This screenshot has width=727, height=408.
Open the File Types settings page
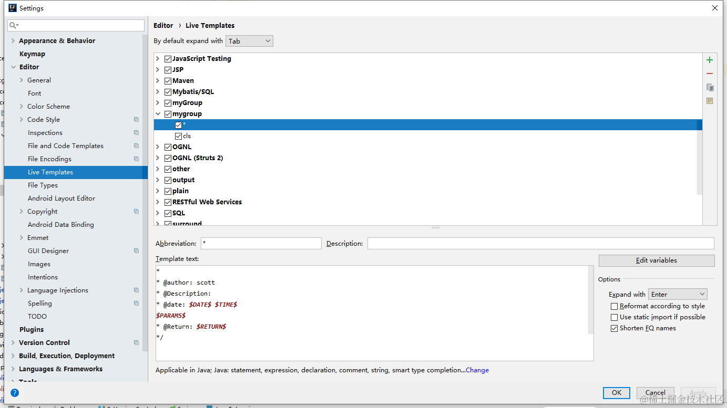43,185
